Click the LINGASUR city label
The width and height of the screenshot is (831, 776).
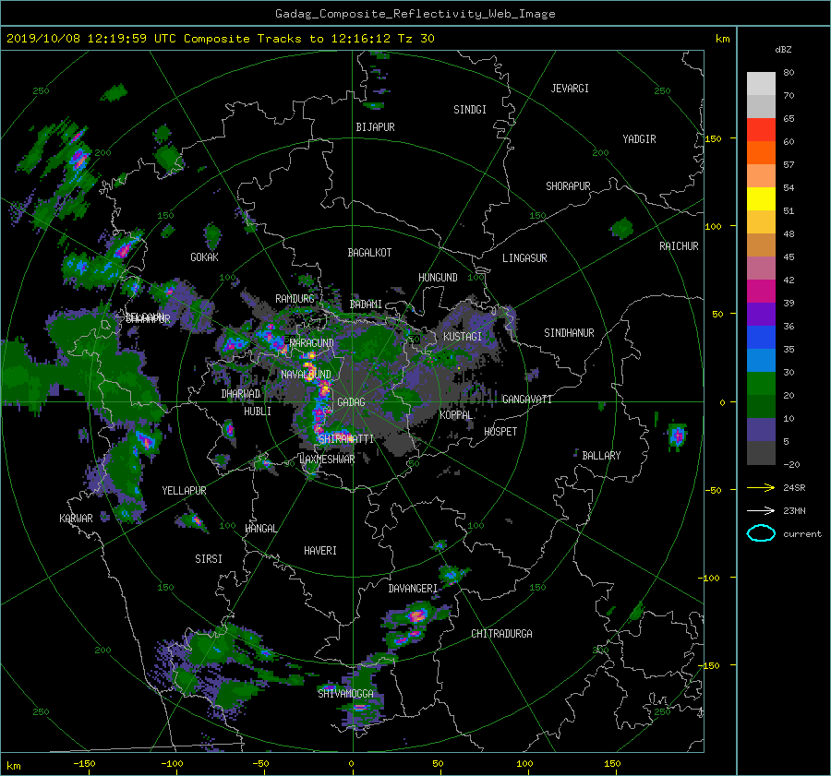coord(524,258)
